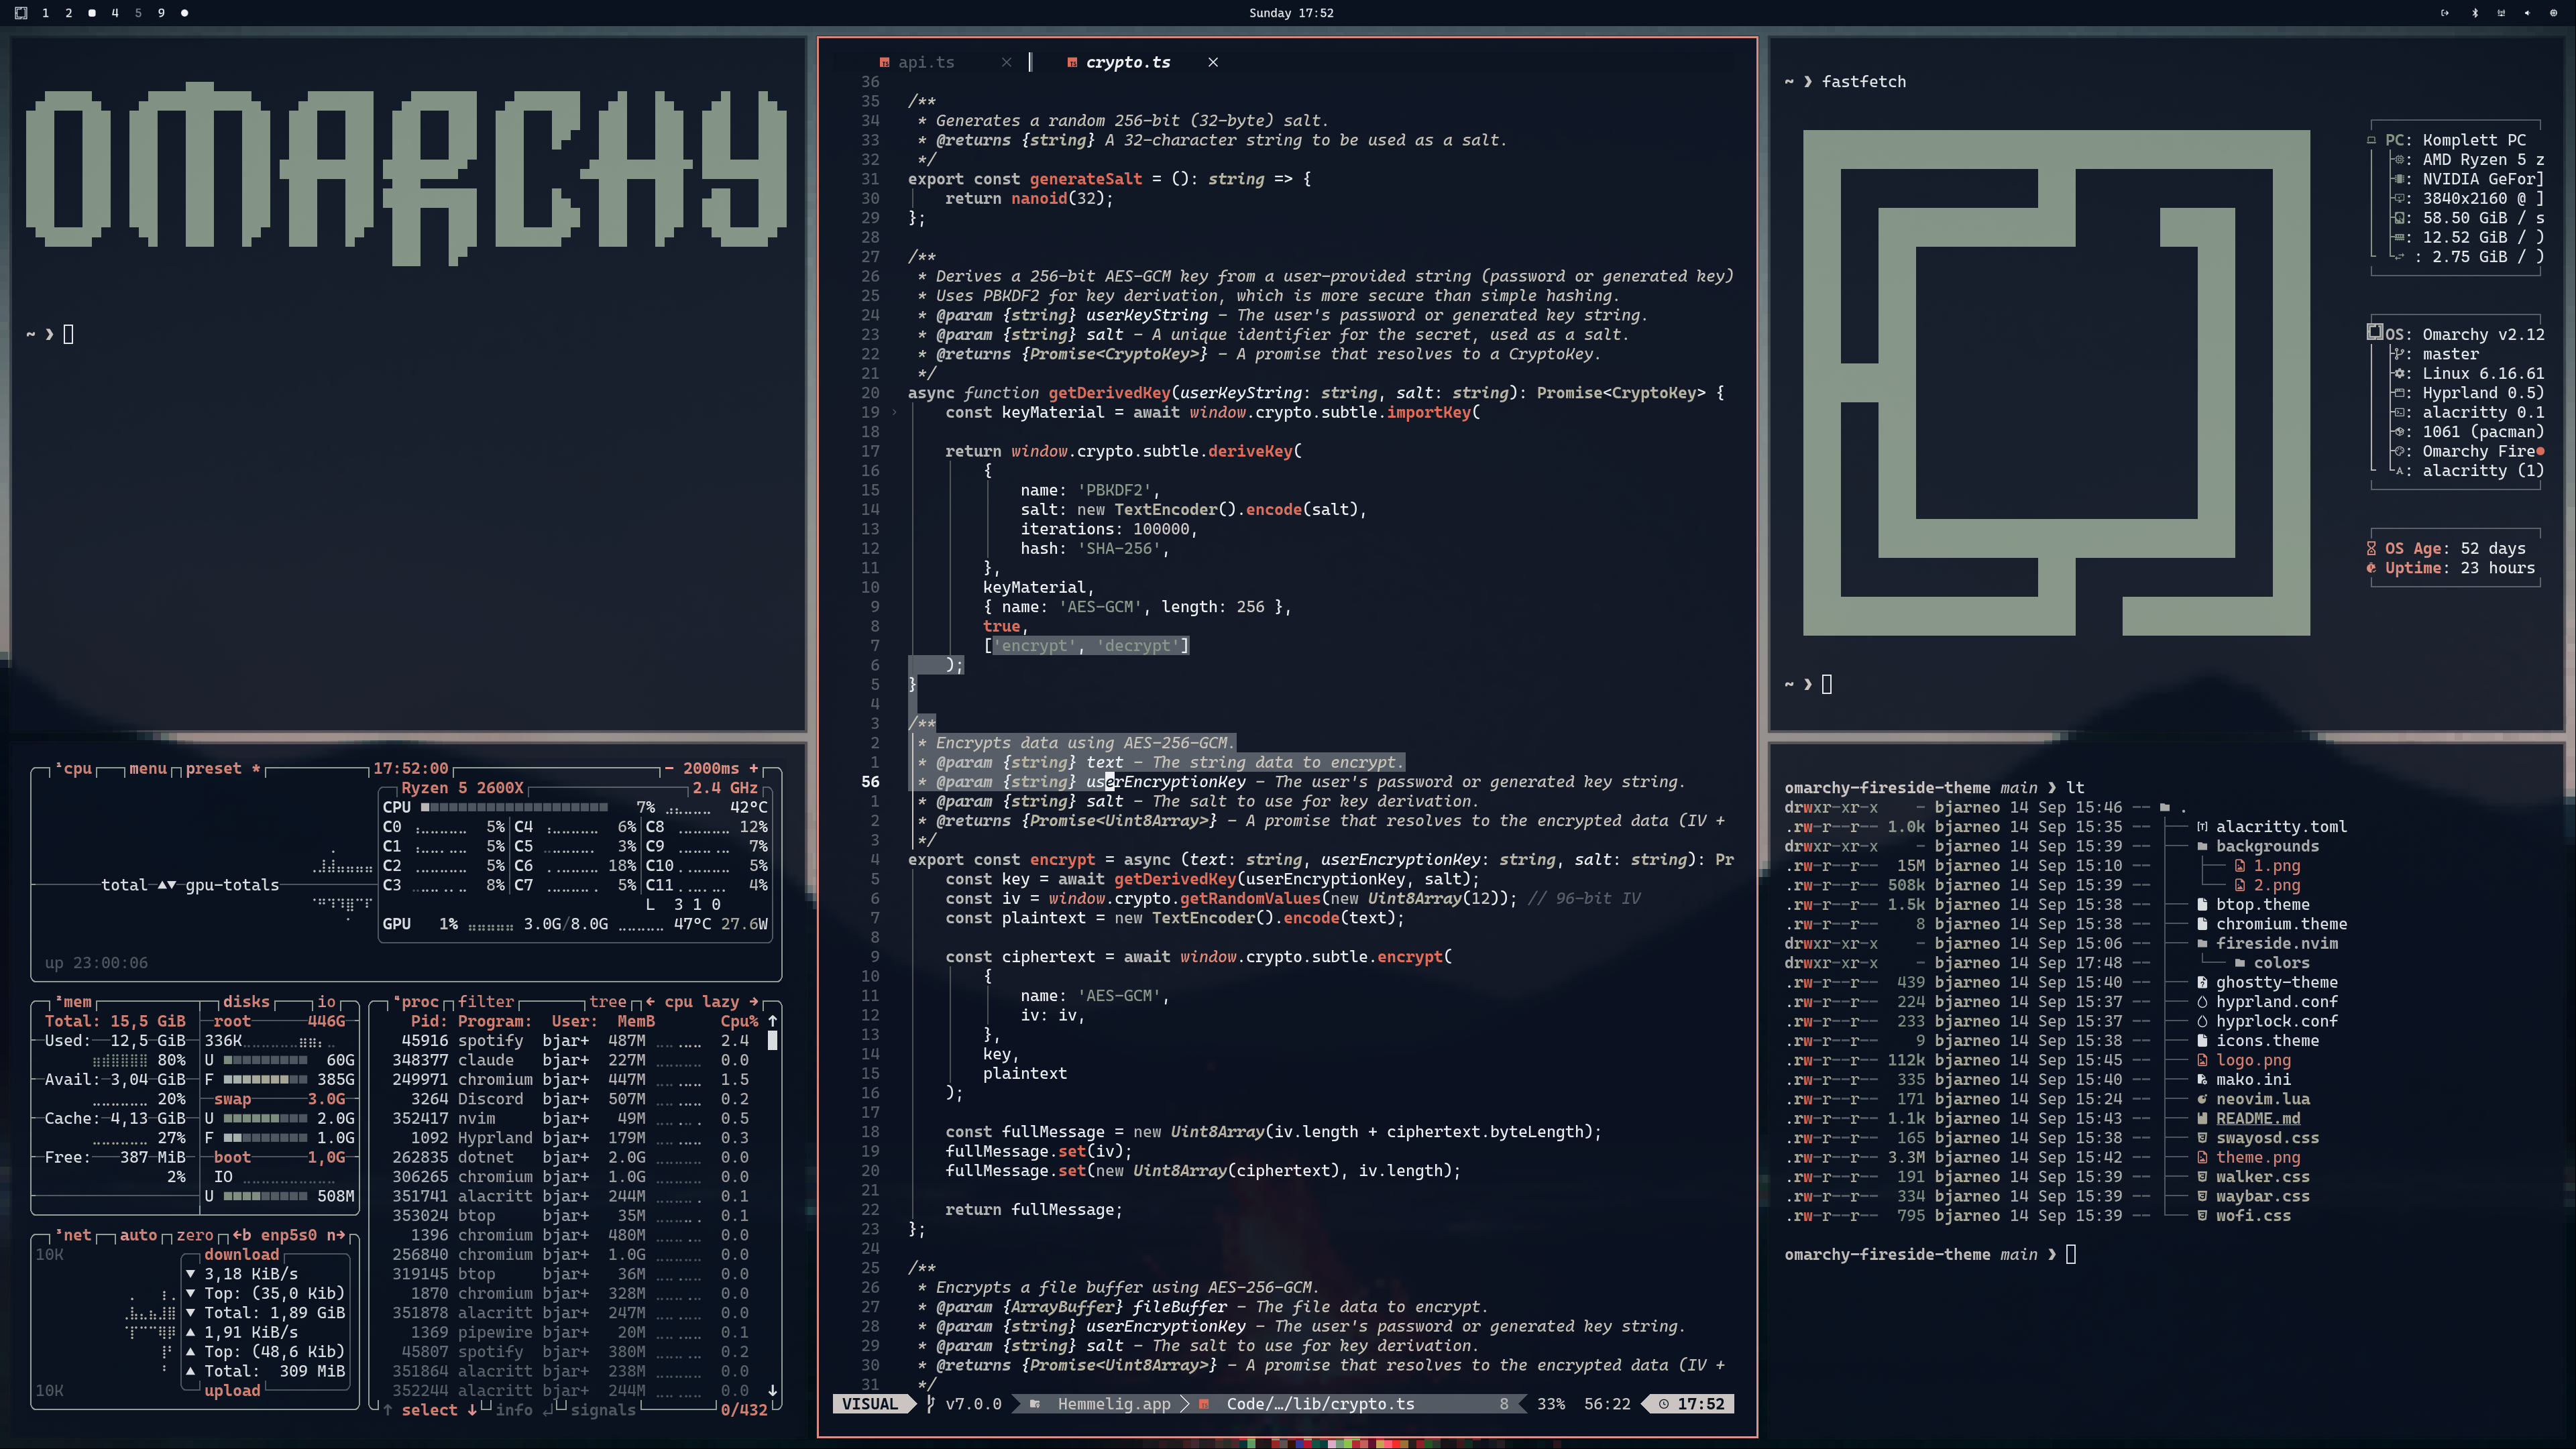Image resolution: width=2576 pixels, height=1449 pixels.
Task: Toggle tree view in btop proc panel
Action: [x=607, y=1001]
